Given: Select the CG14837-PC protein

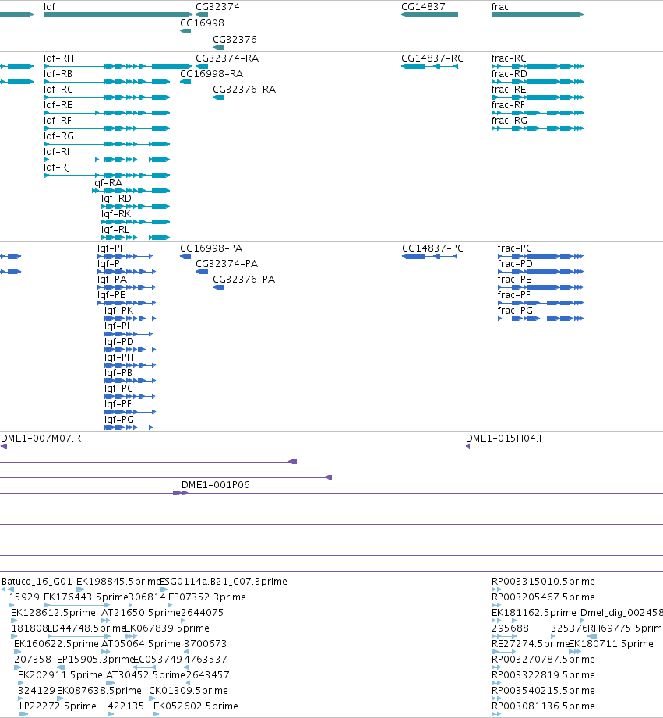Looking at the screenshot, I should 430,256.
